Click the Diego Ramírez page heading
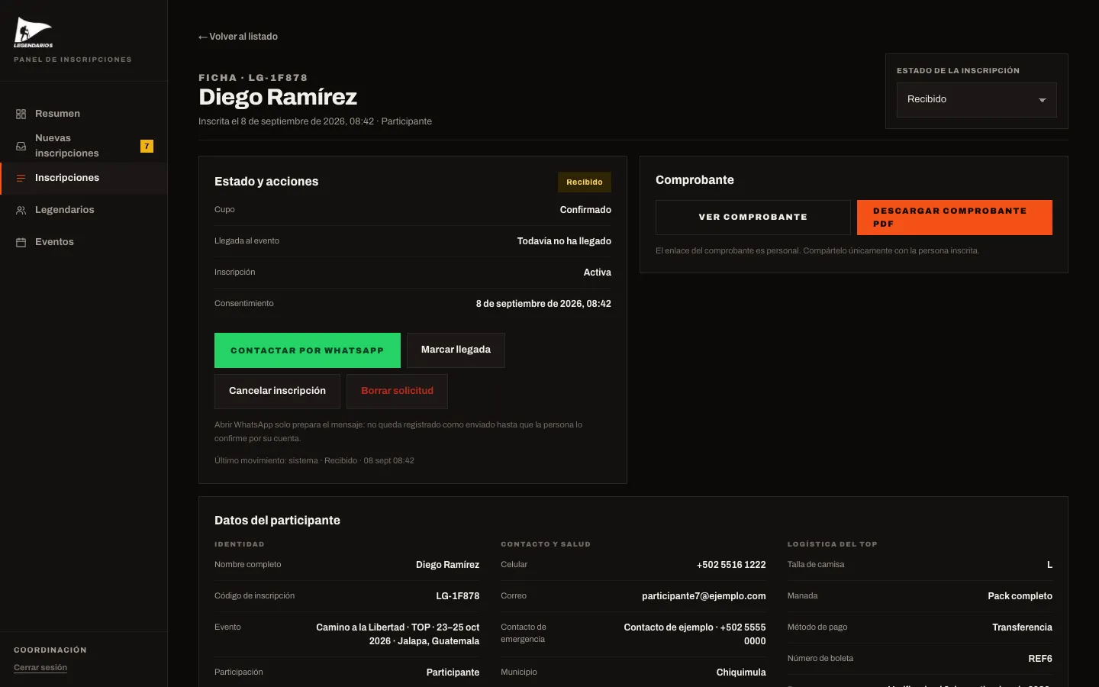The height and width of the screenshot is (687, 1099). coord(278,97)
